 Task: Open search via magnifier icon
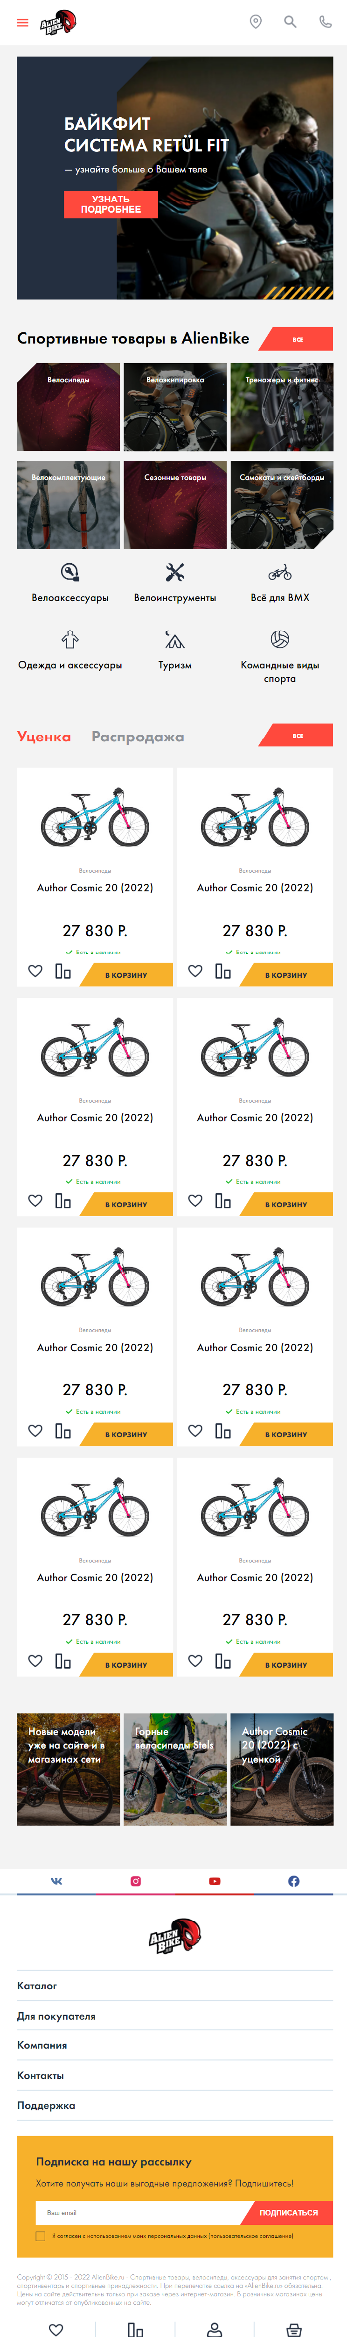(x=290, y=22)
